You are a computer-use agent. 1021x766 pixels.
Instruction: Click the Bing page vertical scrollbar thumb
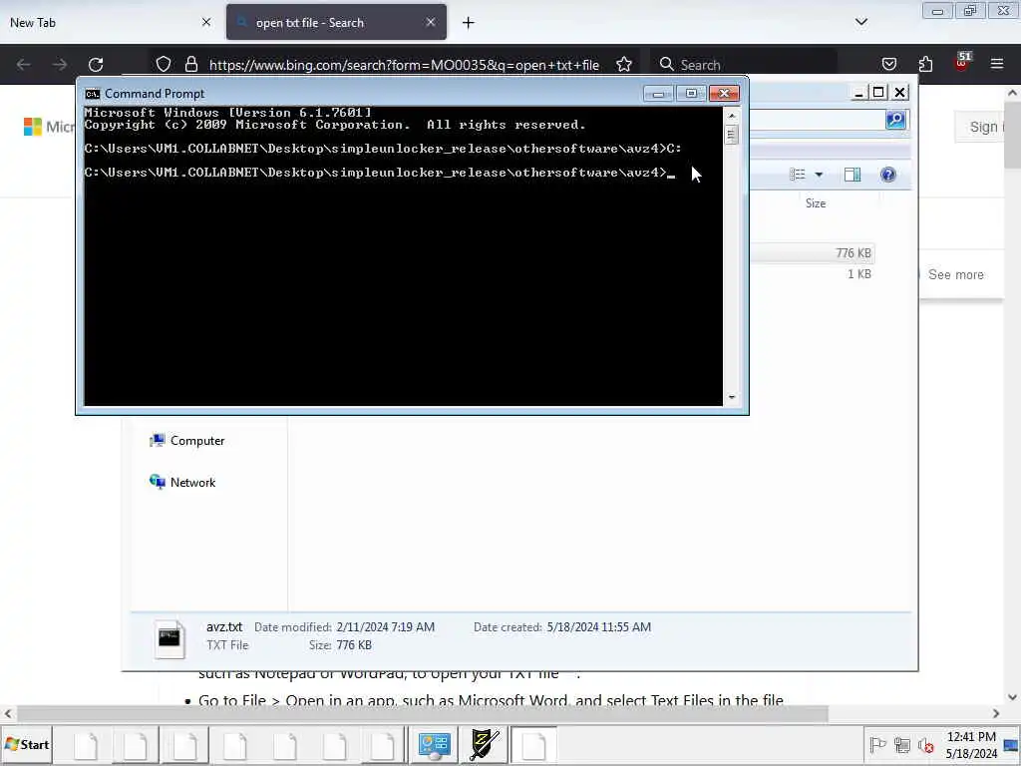(x=1013, y=135)
